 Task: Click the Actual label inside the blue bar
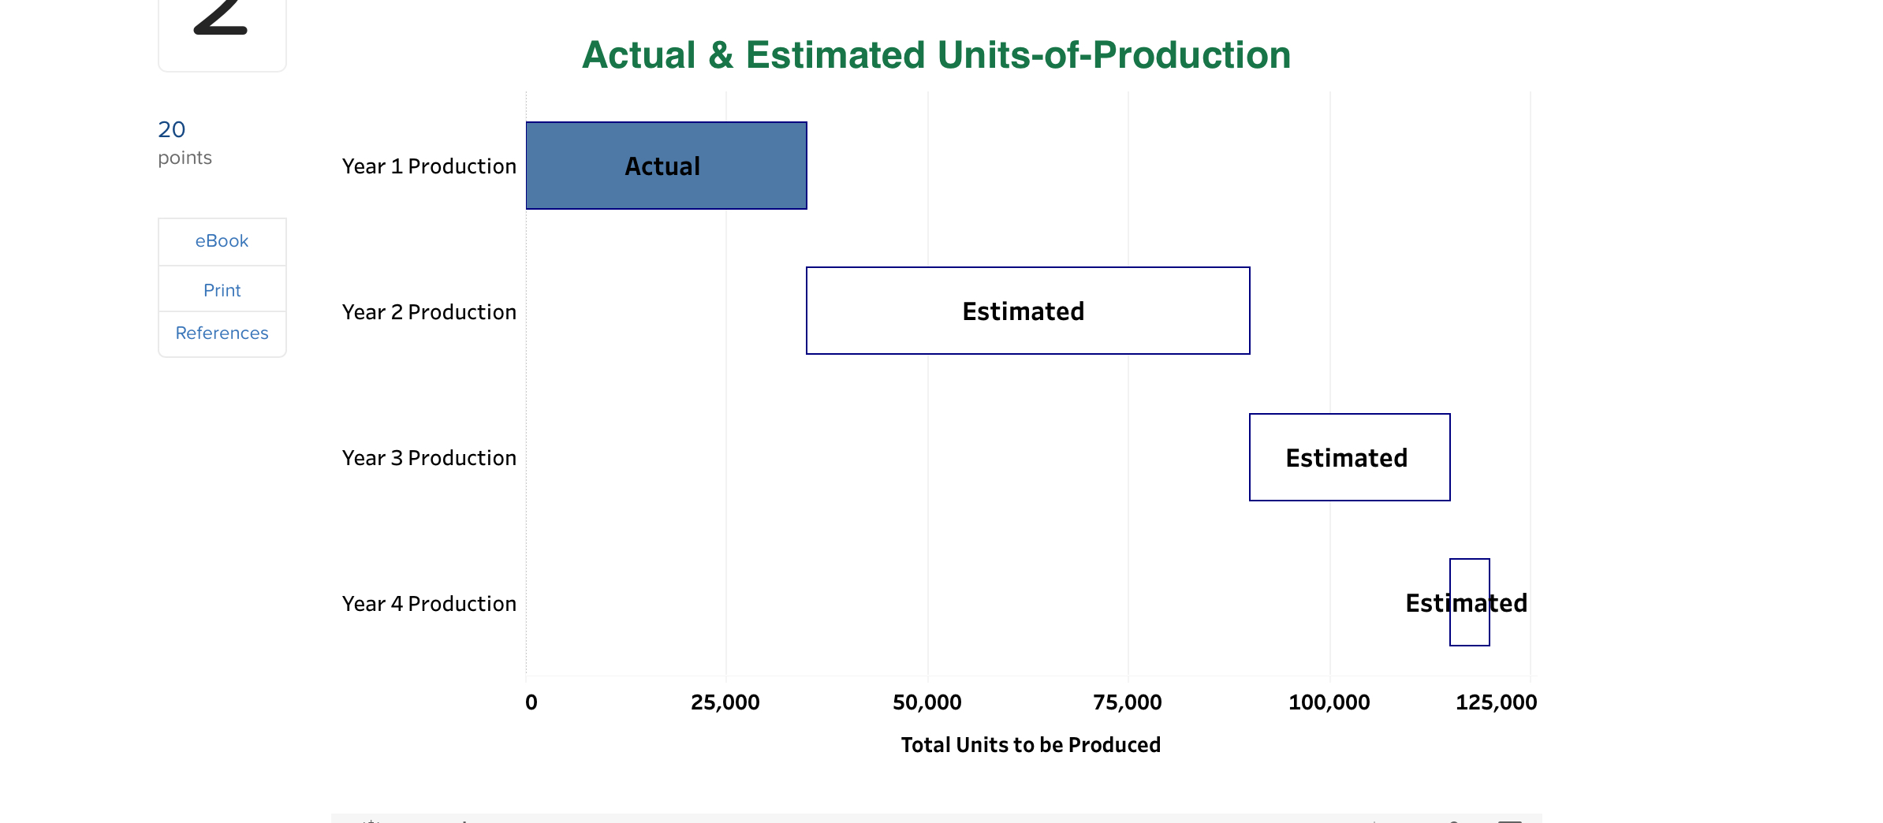[662, 166]
